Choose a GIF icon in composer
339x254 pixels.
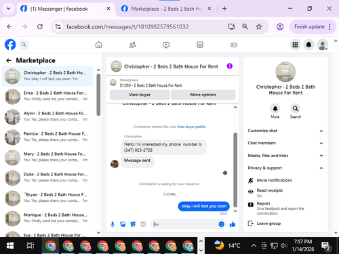(x=143, y=224)
